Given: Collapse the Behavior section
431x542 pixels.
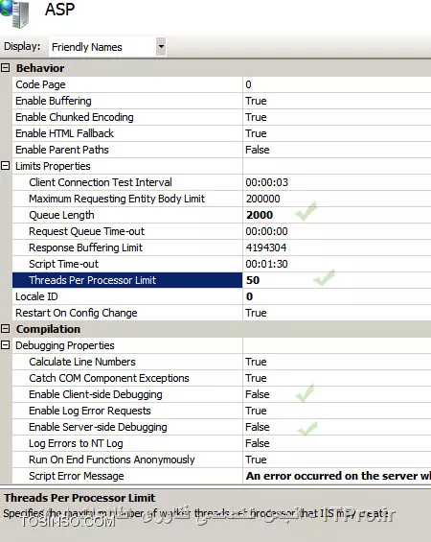Looking at the screenshot, I should pos(5,68).
